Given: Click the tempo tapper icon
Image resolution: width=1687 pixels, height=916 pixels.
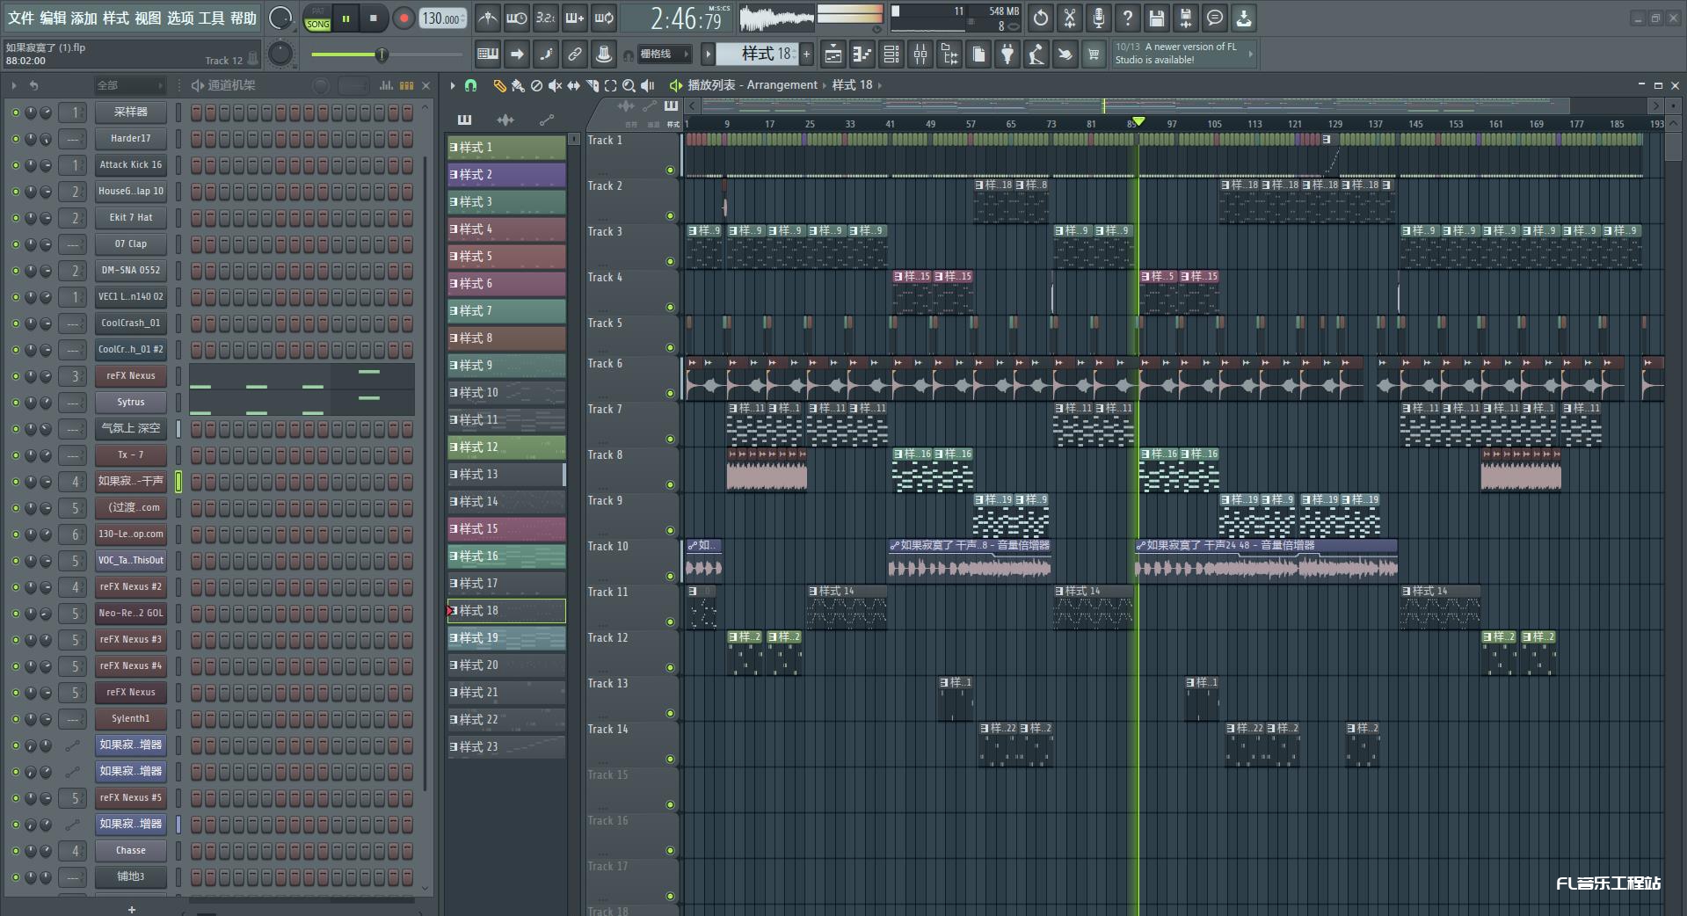Looking at the screenshot, I should coord(1036,55).
